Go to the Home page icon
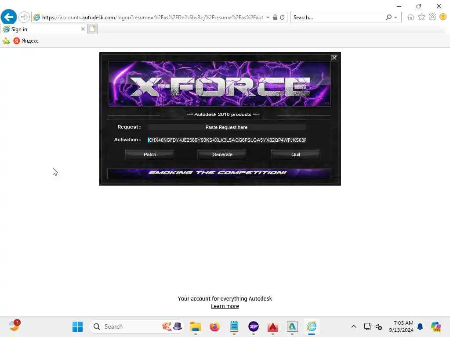 pos(411,17)
